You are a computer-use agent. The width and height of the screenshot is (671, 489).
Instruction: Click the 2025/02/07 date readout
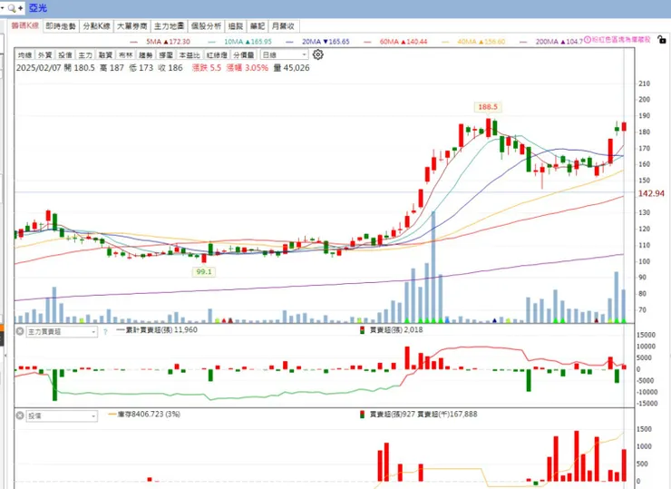pyautogui.click(x=38, y=68)
